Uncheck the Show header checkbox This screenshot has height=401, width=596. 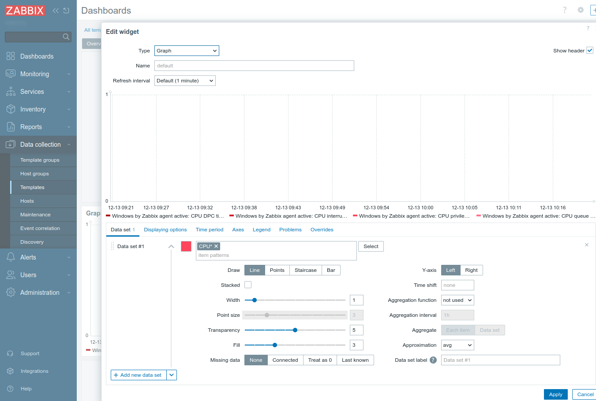click(x=589, y=51)
